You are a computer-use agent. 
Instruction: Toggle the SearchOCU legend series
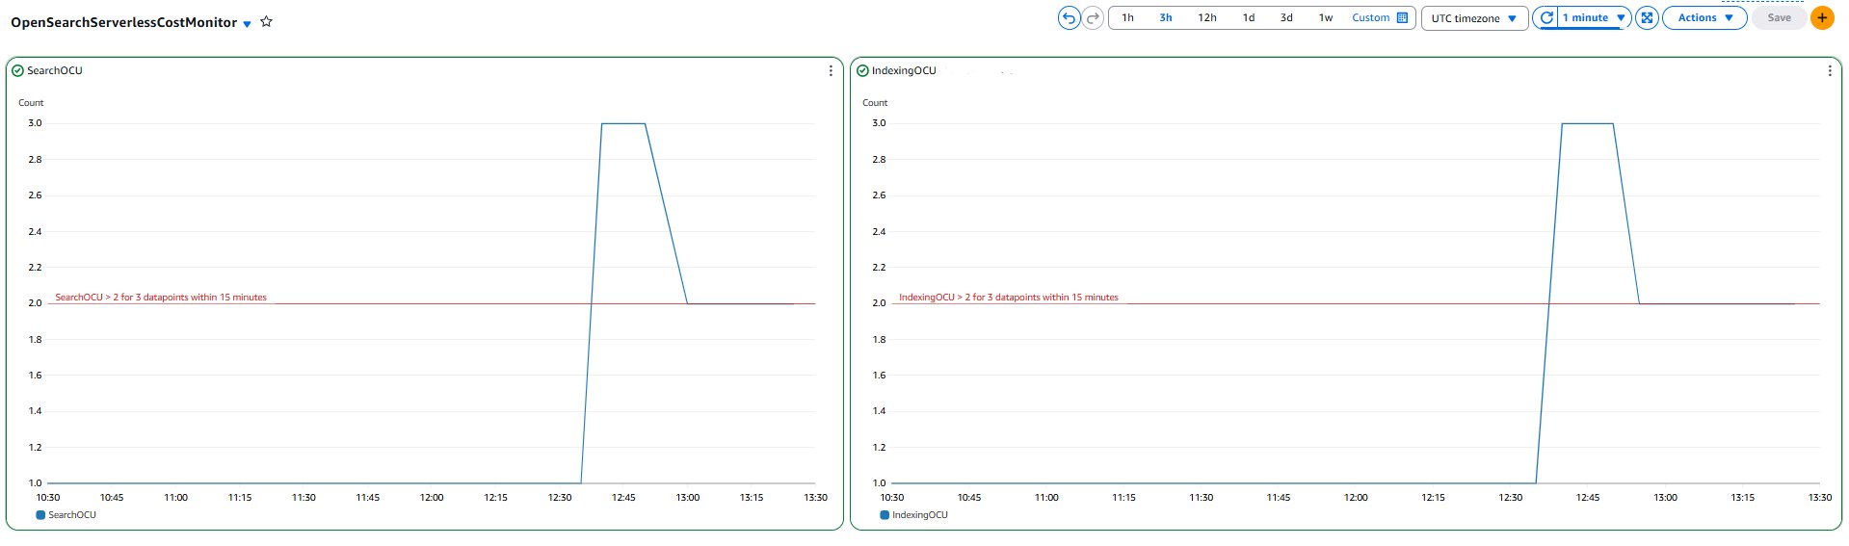pyautogui.click(x=66, y=515)
